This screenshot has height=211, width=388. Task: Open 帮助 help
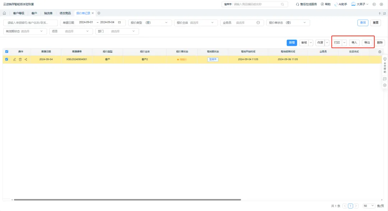(x=325, y=4)
